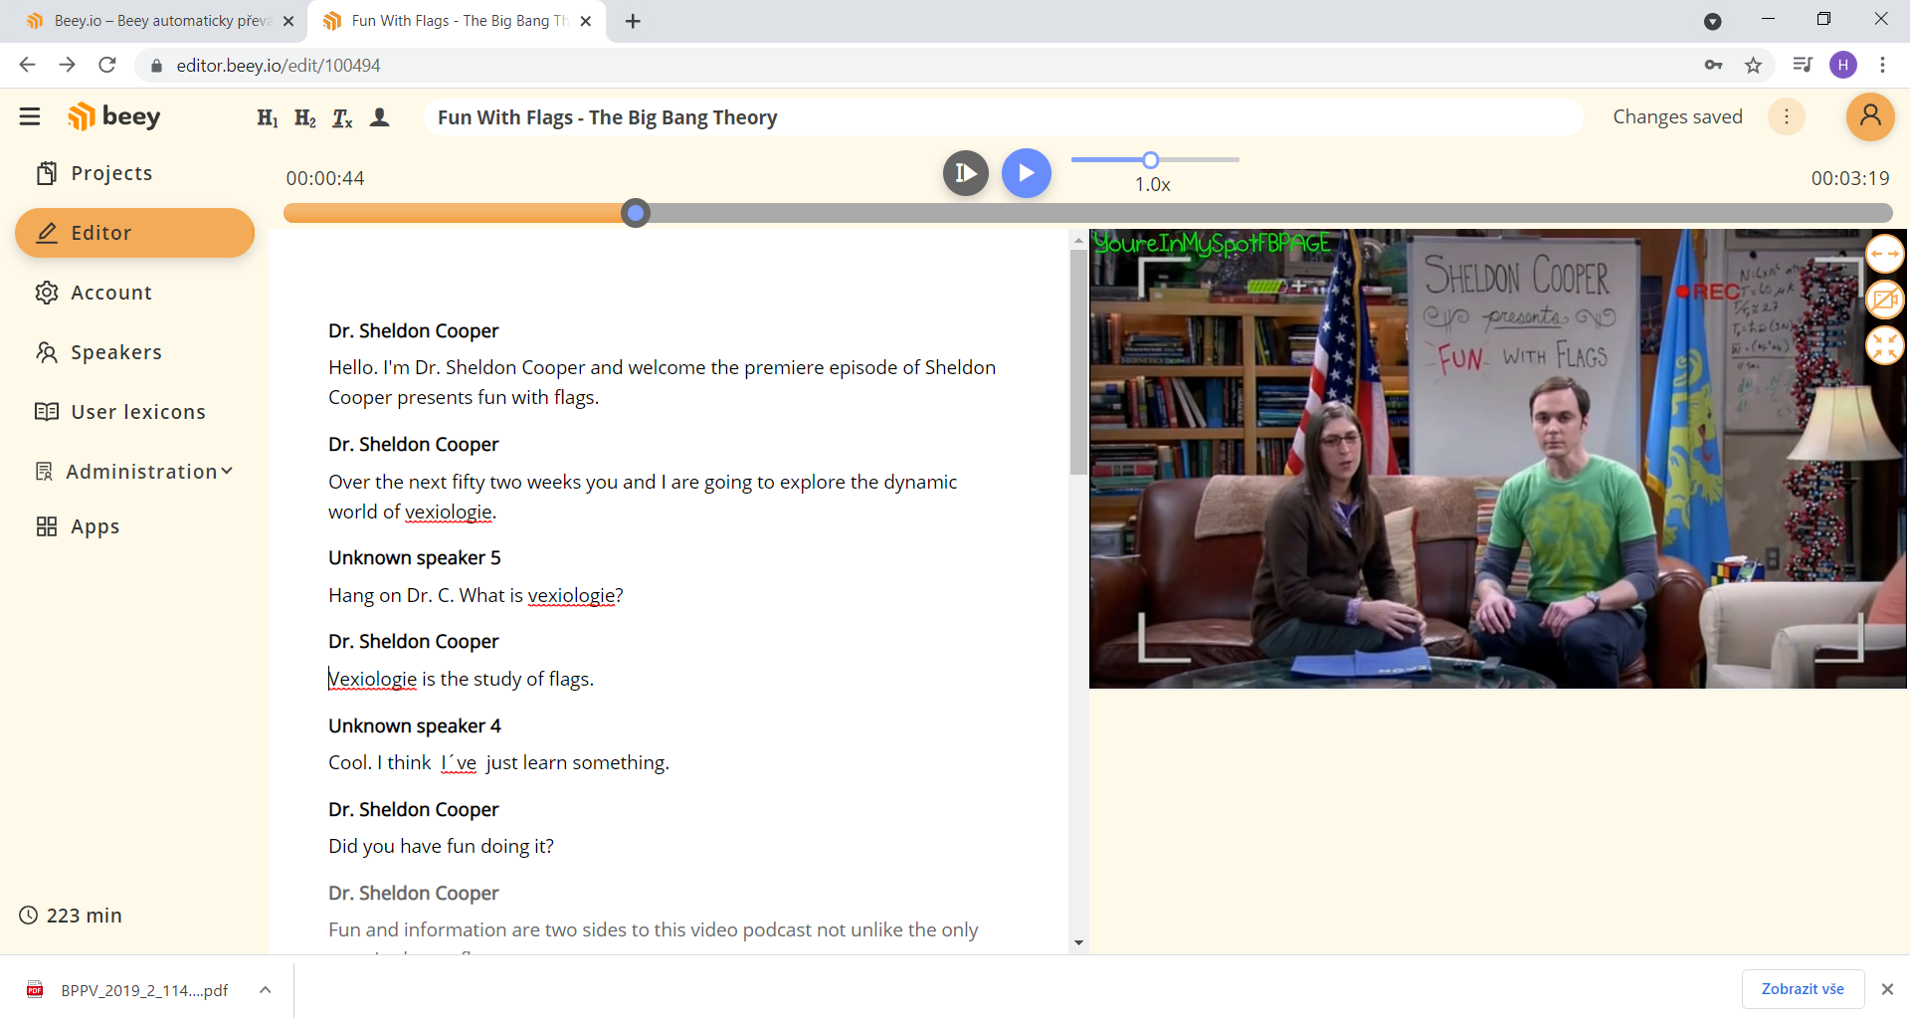Screen dimensions: 1910x1025
Task: Apply Heading 1 formatting with the H1 icon
Action: tap(266, 117)
